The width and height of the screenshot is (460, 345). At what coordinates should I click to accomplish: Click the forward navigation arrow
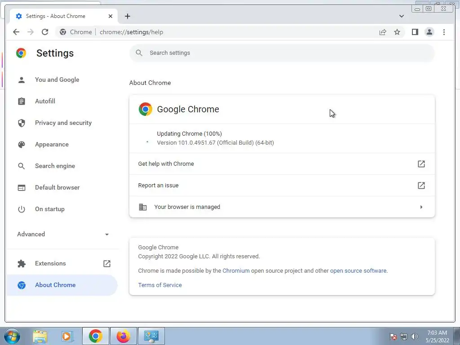point(31,32)
